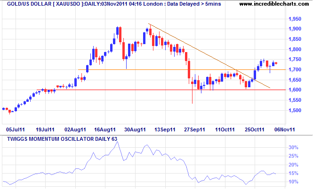Select the 1,650 price axis label
This screenshot has width=313, height=190.
coord(295,80)
